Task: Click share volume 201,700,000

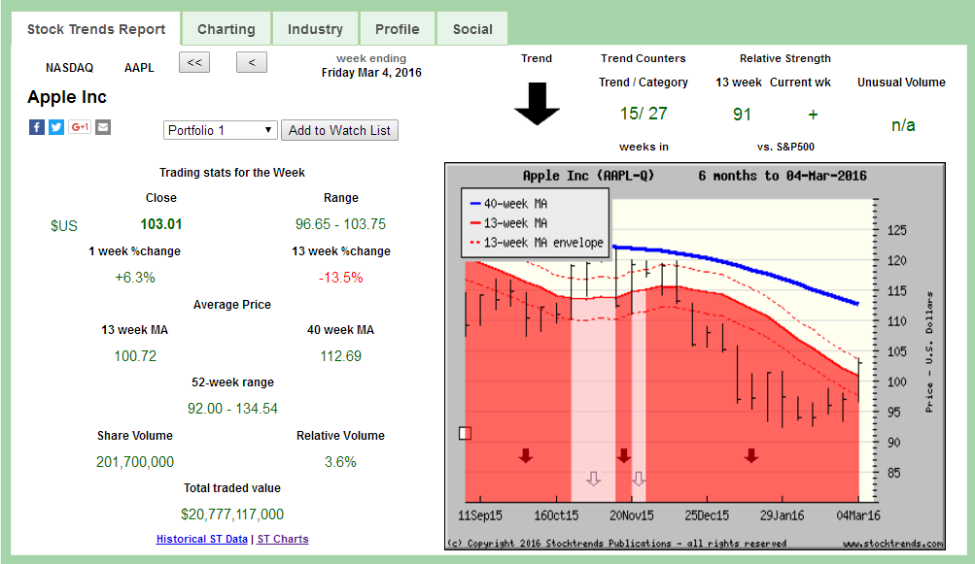Action: [x=135, y=462]
